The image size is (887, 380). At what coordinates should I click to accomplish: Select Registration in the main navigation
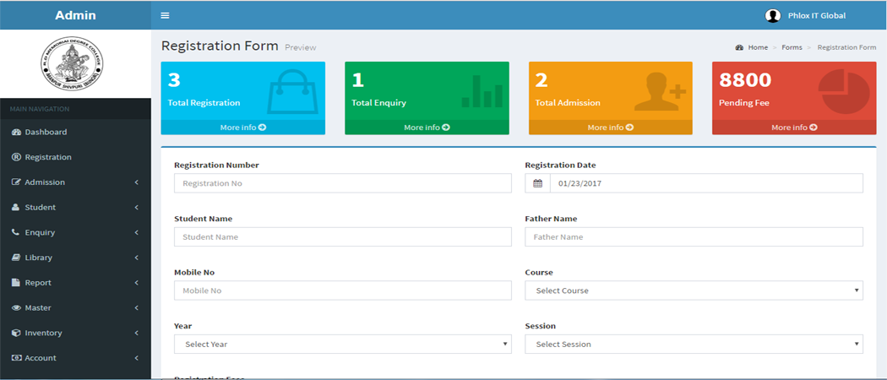pos(47,157)
